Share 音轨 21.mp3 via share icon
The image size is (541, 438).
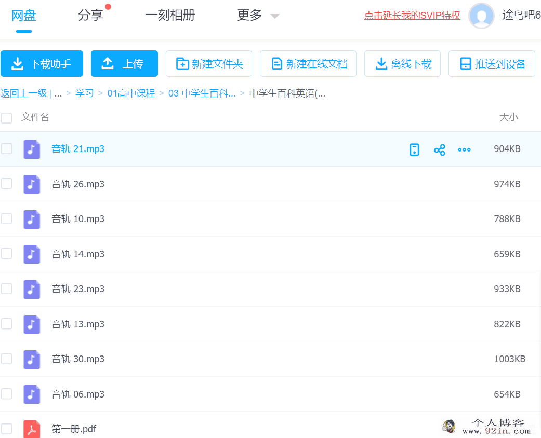click(440, 150)
